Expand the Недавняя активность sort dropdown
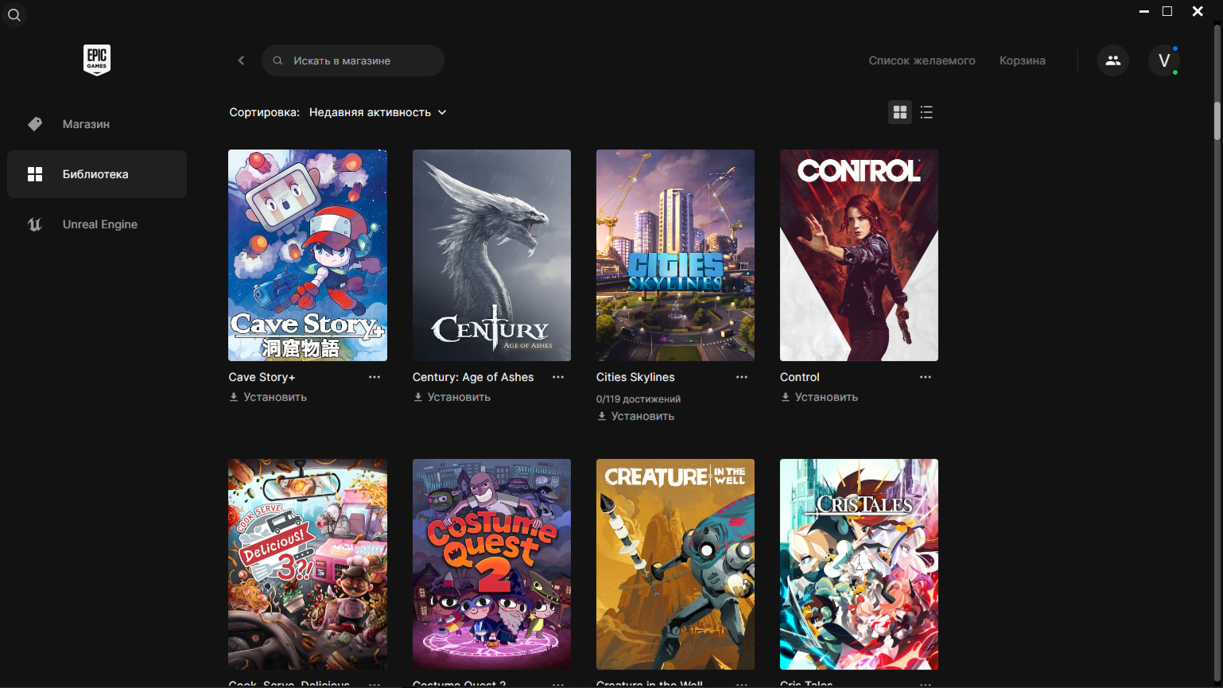 (378, 112)
